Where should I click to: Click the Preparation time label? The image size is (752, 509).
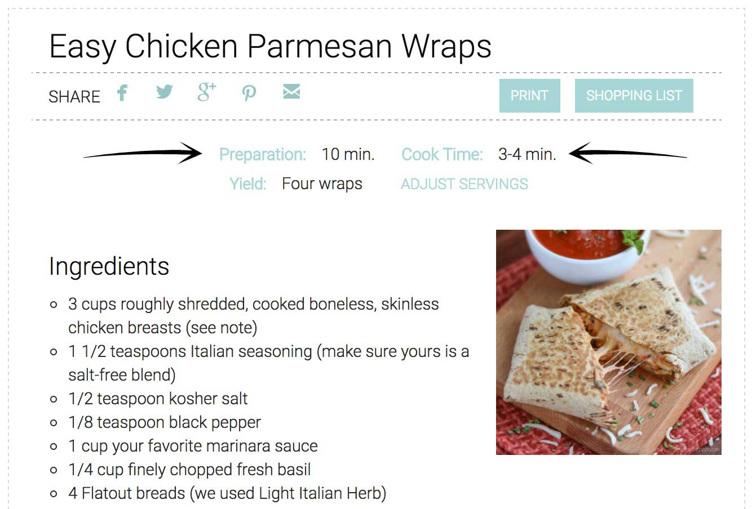[x=262, y=154]
